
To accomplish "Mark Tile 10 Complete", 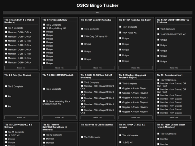I will [158, 80].
